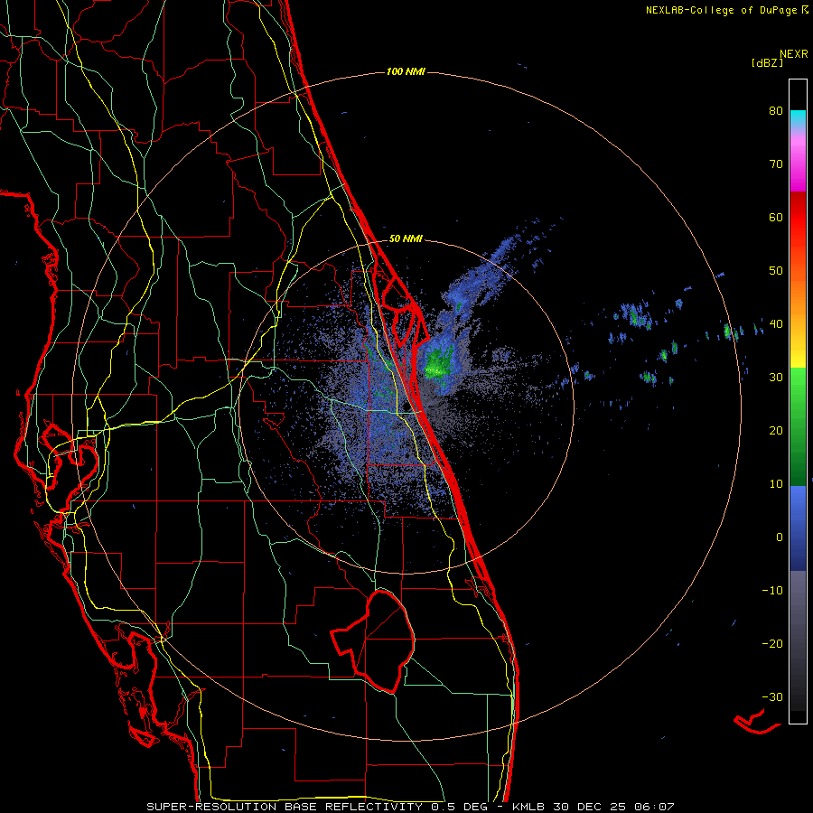Click the 10 dBZ scale value
Viewport: 813px width, 813px height.
(776, 484)
